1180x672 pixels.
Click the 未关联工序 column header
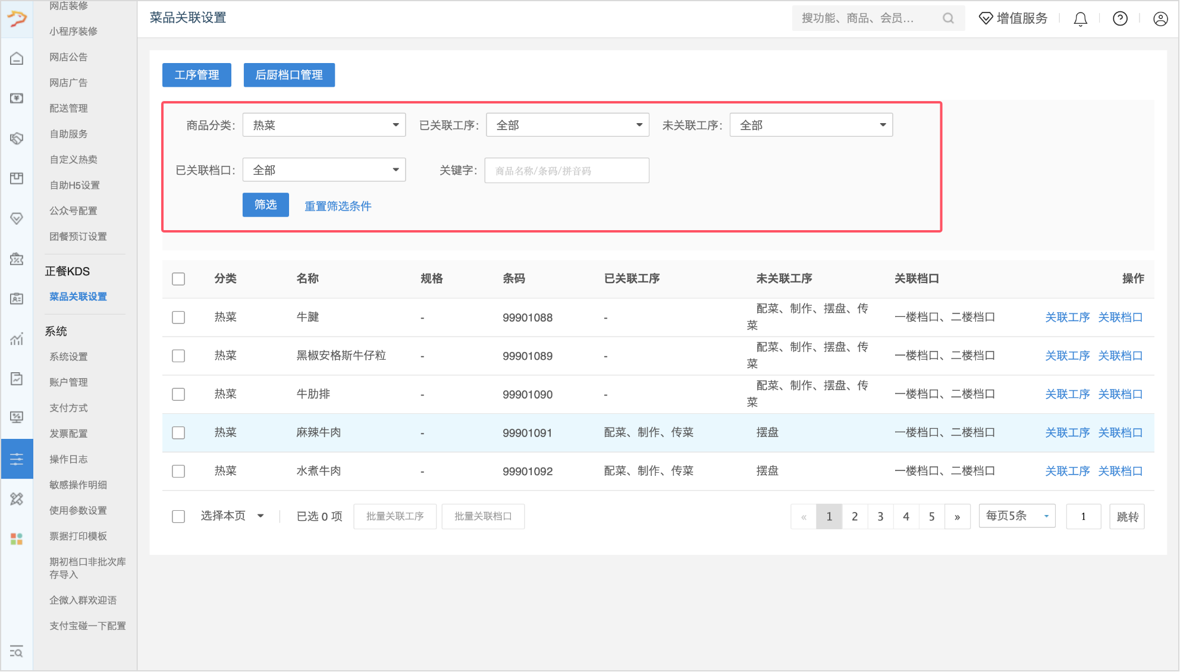click(784, 278)
